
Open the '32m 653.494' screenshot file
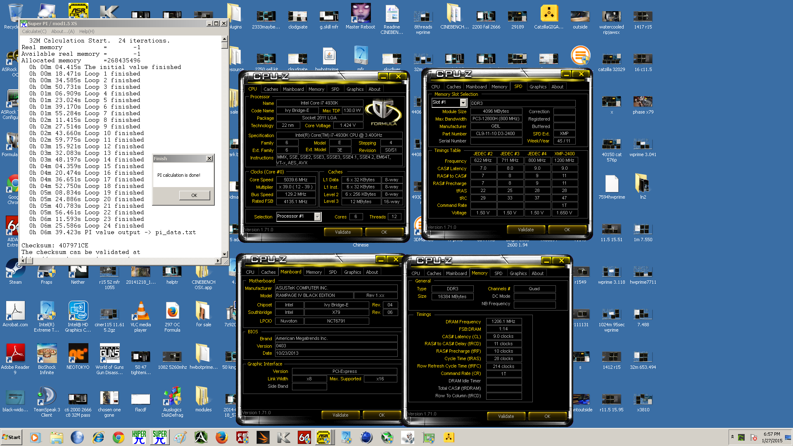tap(643, 359)
